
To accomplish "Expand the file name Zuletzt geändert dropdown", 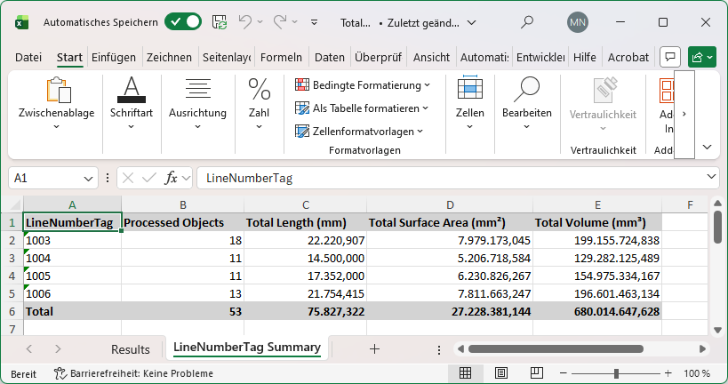I will point(471,23).
